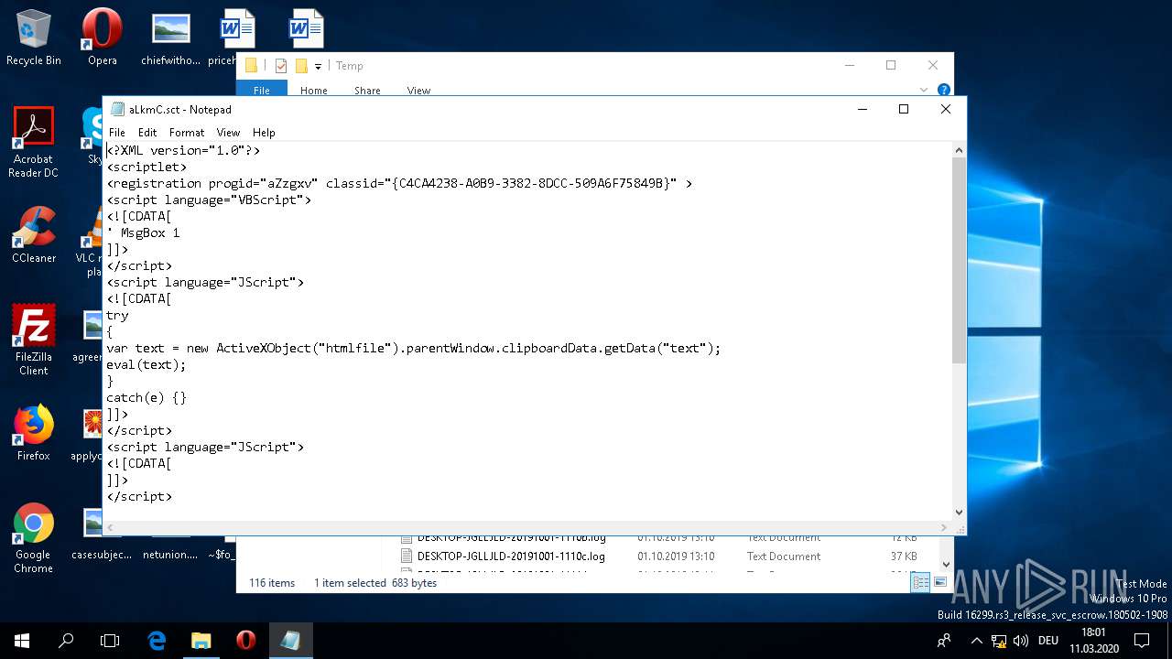The image size is (1172, 659).
Task: Launch the CCleaner desktop shortcut
Action: coord(34,235)
